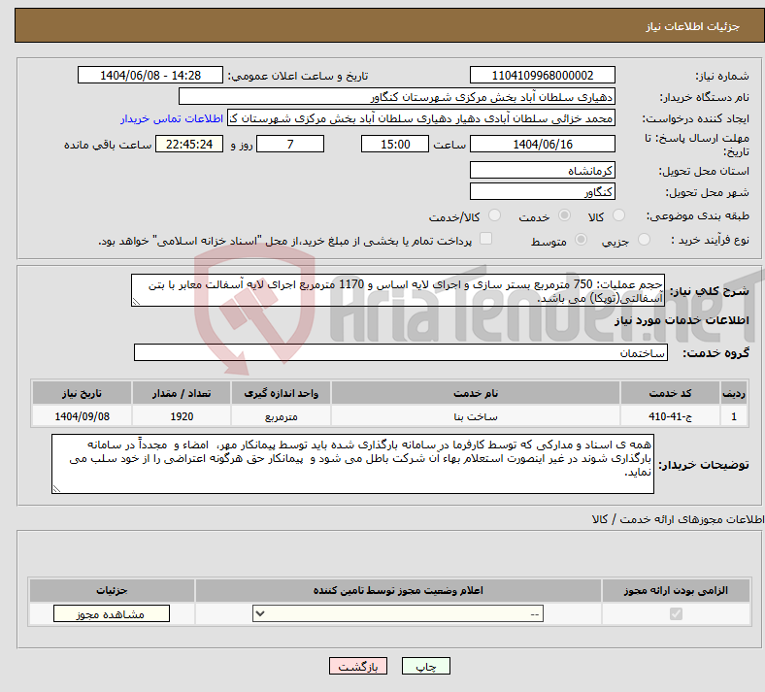Open the license status dropdown
Screen dimensions: 765x692
click(398, 614)
